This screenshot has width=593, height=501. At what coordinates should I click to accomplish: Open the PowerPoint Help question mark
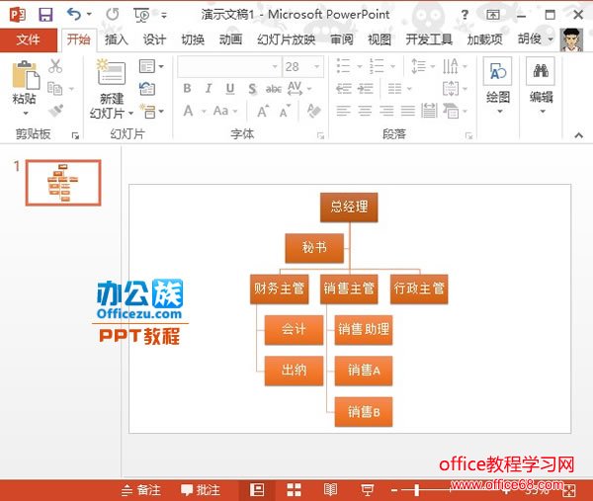[465, 15]
